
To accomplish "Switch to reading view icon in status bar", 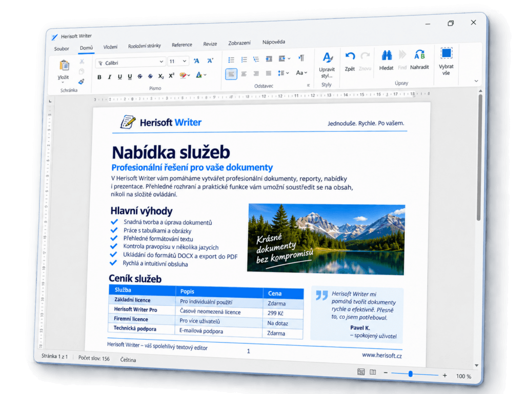I will click(373, 372).
